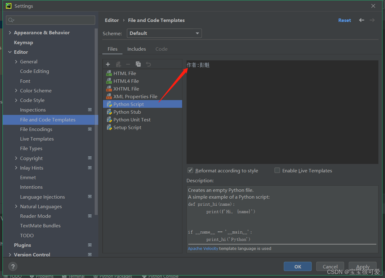
Task: Create a new file template with the plus icon
Action: click(x=108, y=64)
